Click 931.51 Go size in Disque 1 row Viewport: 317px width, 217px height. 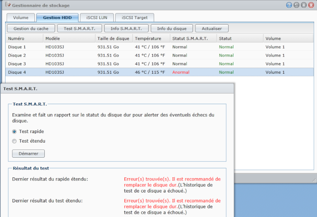pyautogui.click(x=108, y=47)
